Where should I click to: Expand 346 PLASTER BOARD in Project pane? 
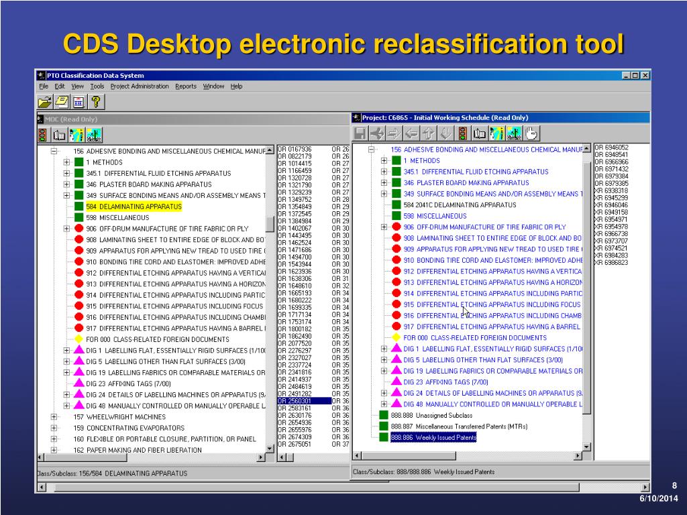(384, 182)
